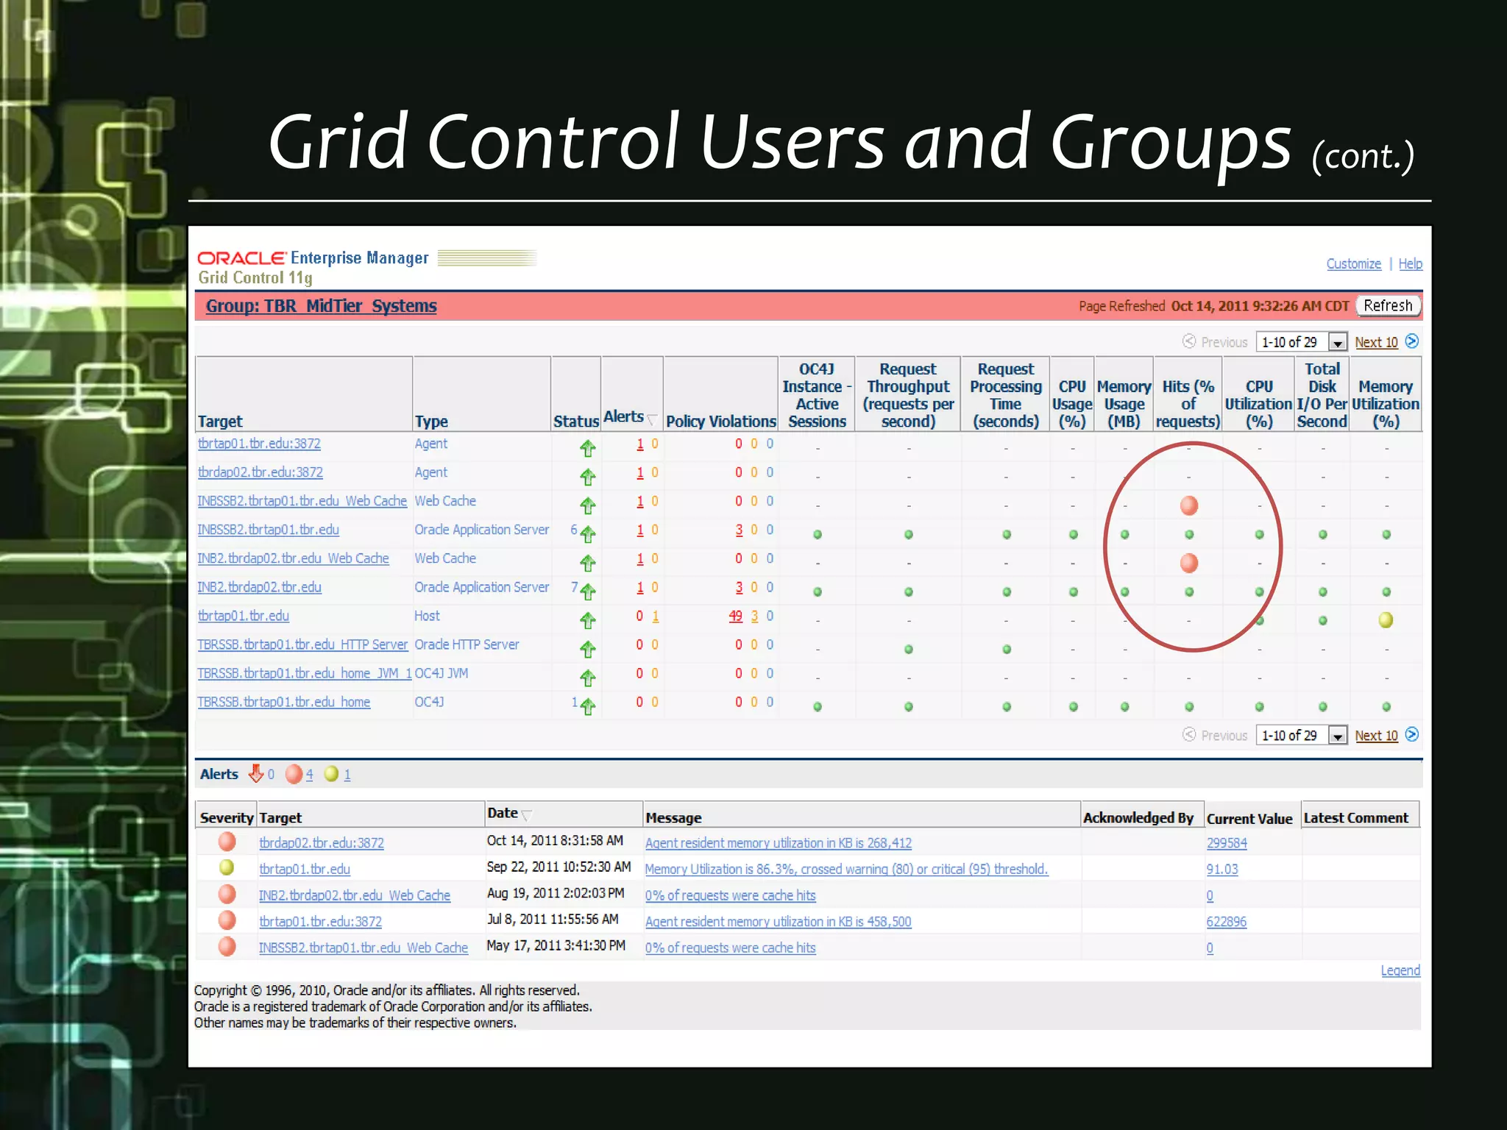Click status arrow for TBRSSB.tbrtap01.tbr.edu_home OC4J row
This screenshot has height=1130, width=1507.
pos(587,706)
